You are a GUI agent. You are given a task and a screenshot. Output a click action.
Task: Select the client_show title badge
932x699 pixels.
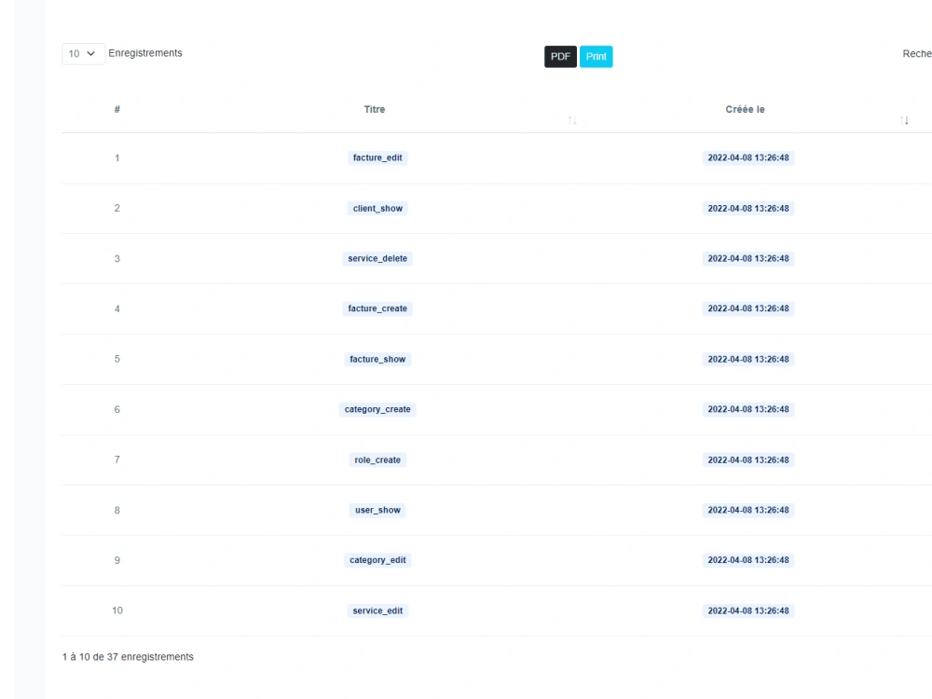[377, 208]
